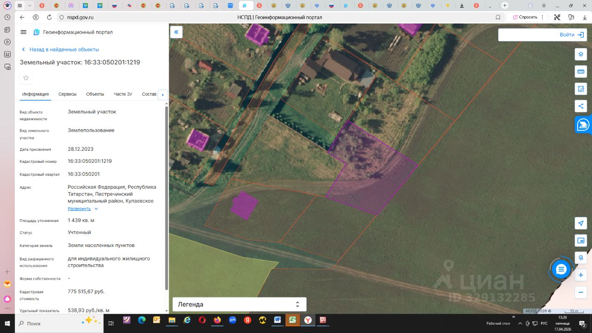The height and width of the screenshot is (333, 592).
Task: Click Назад в найденные объекты link
Action: pos(64,49)
